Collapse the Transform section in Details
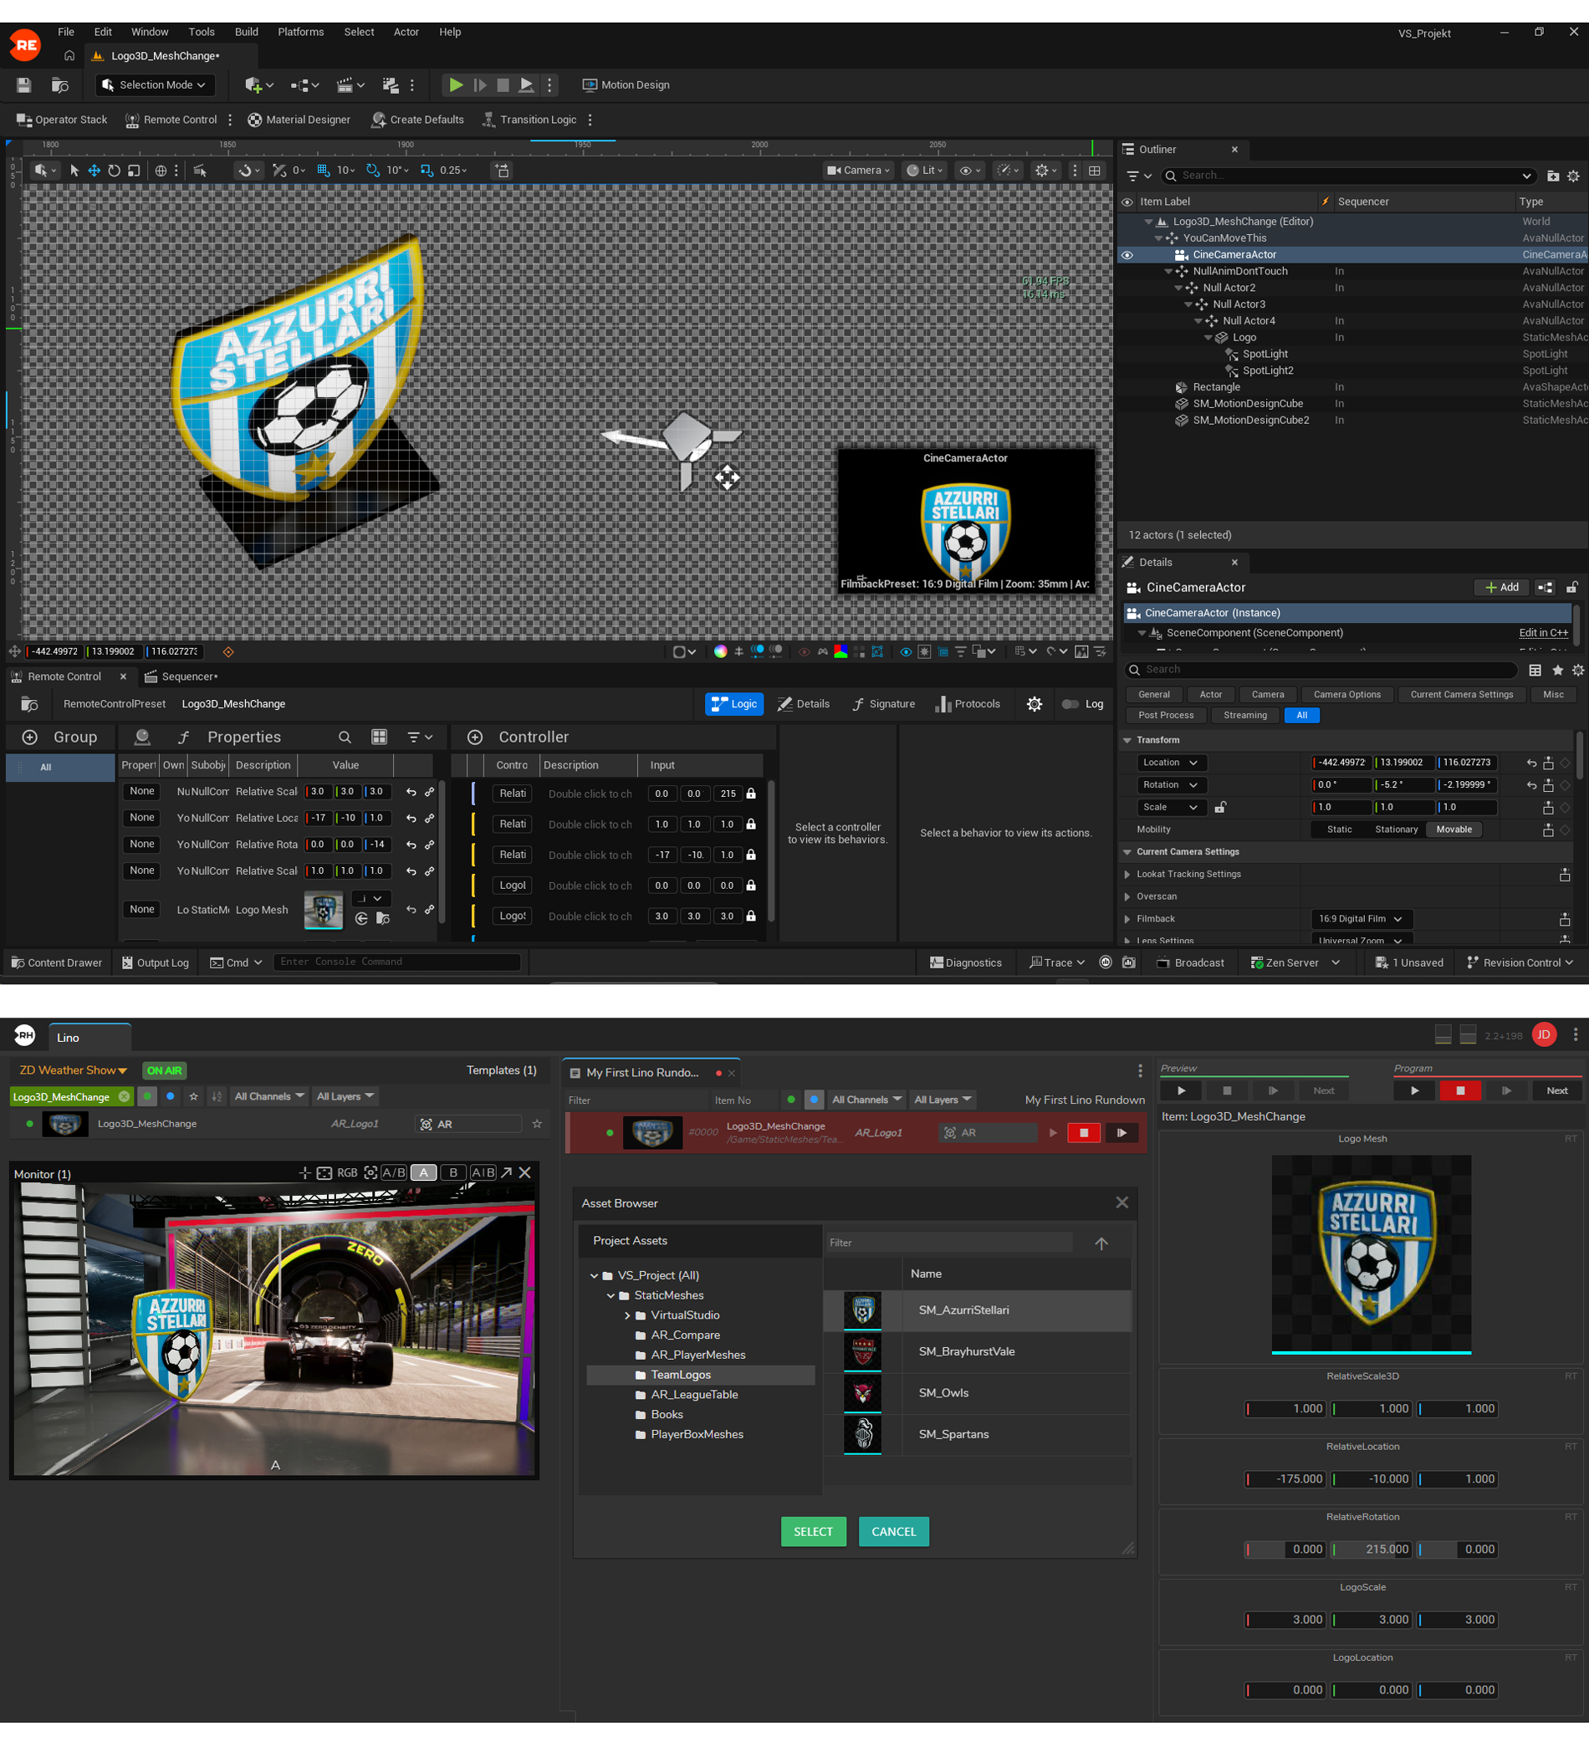The width and height of the screenshot is (1589, 1741). click(1127, 740)
